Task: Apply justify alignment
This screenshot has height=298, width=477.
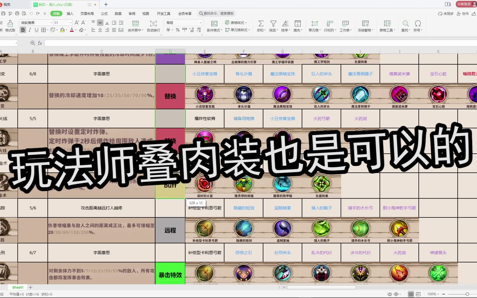Action: click(x=114, y=30)
